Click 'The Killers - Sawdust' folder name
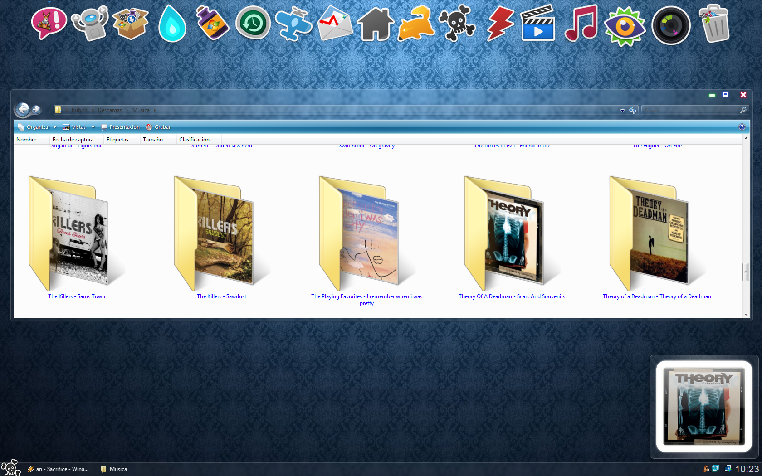Screen dimensions: 762x476 pyautogui.click(x=221, y=296)
